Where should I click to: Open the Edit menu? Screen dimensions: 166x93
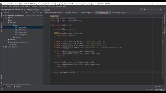[x=6, y=6]
